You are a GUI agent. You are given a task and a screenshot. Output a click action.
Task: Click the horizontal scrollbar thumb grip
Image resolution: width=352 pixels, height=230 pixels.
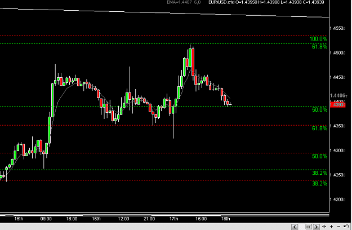pyautogui.click(x=309, y=227)
